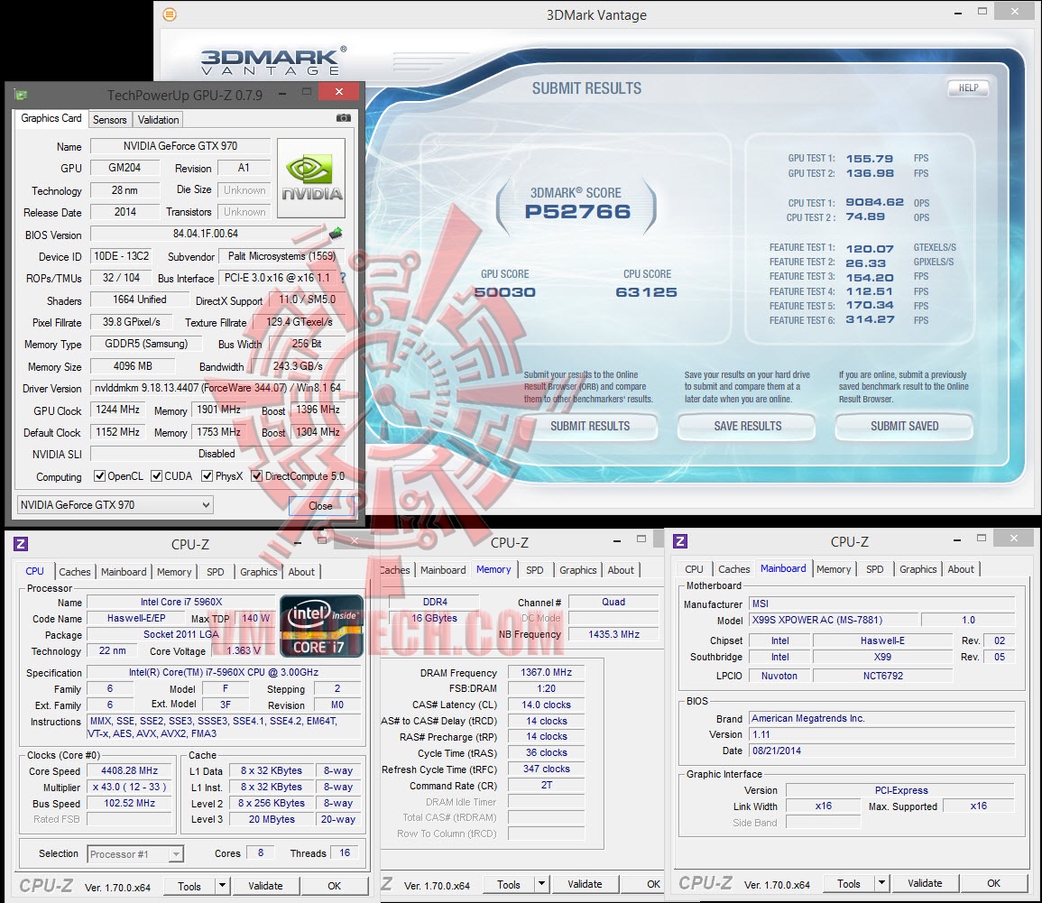Click SUBMIT RESULTS button in 3DMark Vantage

pos(589,426)
